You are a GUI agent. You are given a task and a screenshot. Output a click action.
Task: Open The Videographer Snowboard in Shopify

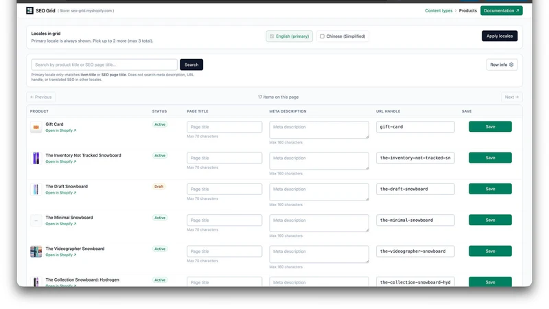pos(60,255)
